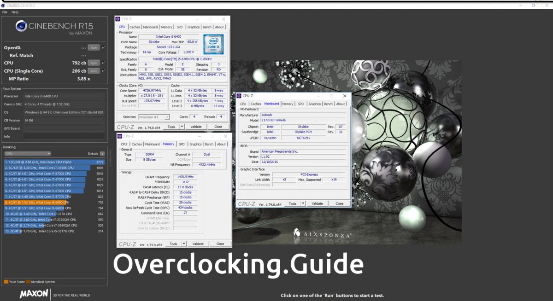
Task: Click the CAS# Latency value 15.0 clocks
Action: coord(185,187)
